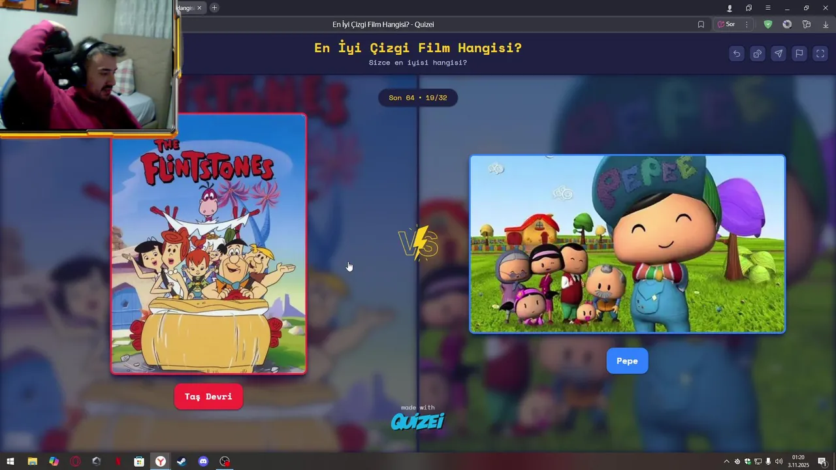The image size is (836, 470).
Task: Click the green shield adblock extension icon
Action: 768,24
